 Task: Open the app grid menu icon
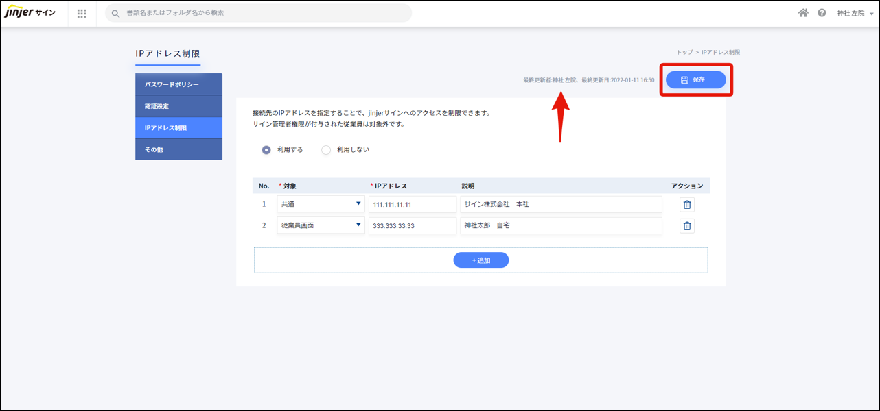coord(82,14)
